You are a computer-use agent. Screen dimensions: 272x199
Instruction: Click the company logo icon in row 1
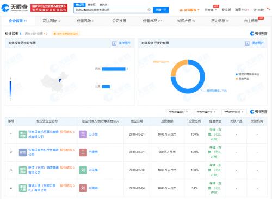click(23, 134)
